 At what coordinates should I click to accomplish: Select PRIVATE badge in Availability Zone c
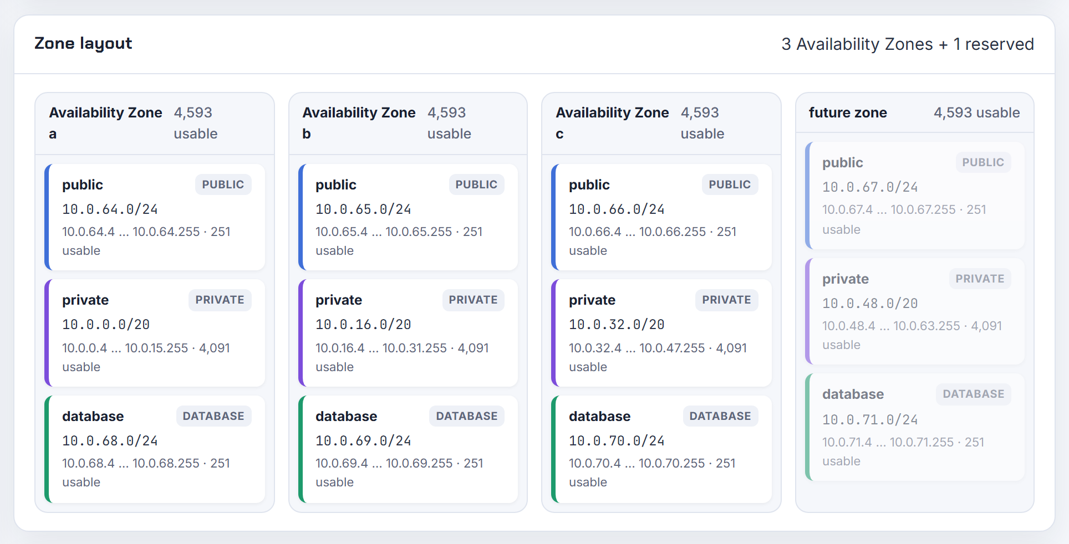tap(726, 300)
